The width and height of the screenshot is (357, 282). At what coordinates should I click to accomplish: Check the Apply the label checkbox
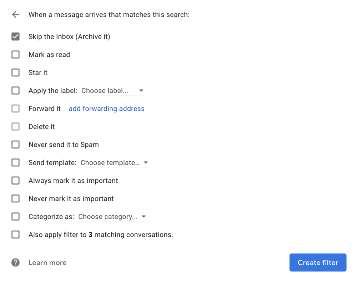tap(15, 91)
